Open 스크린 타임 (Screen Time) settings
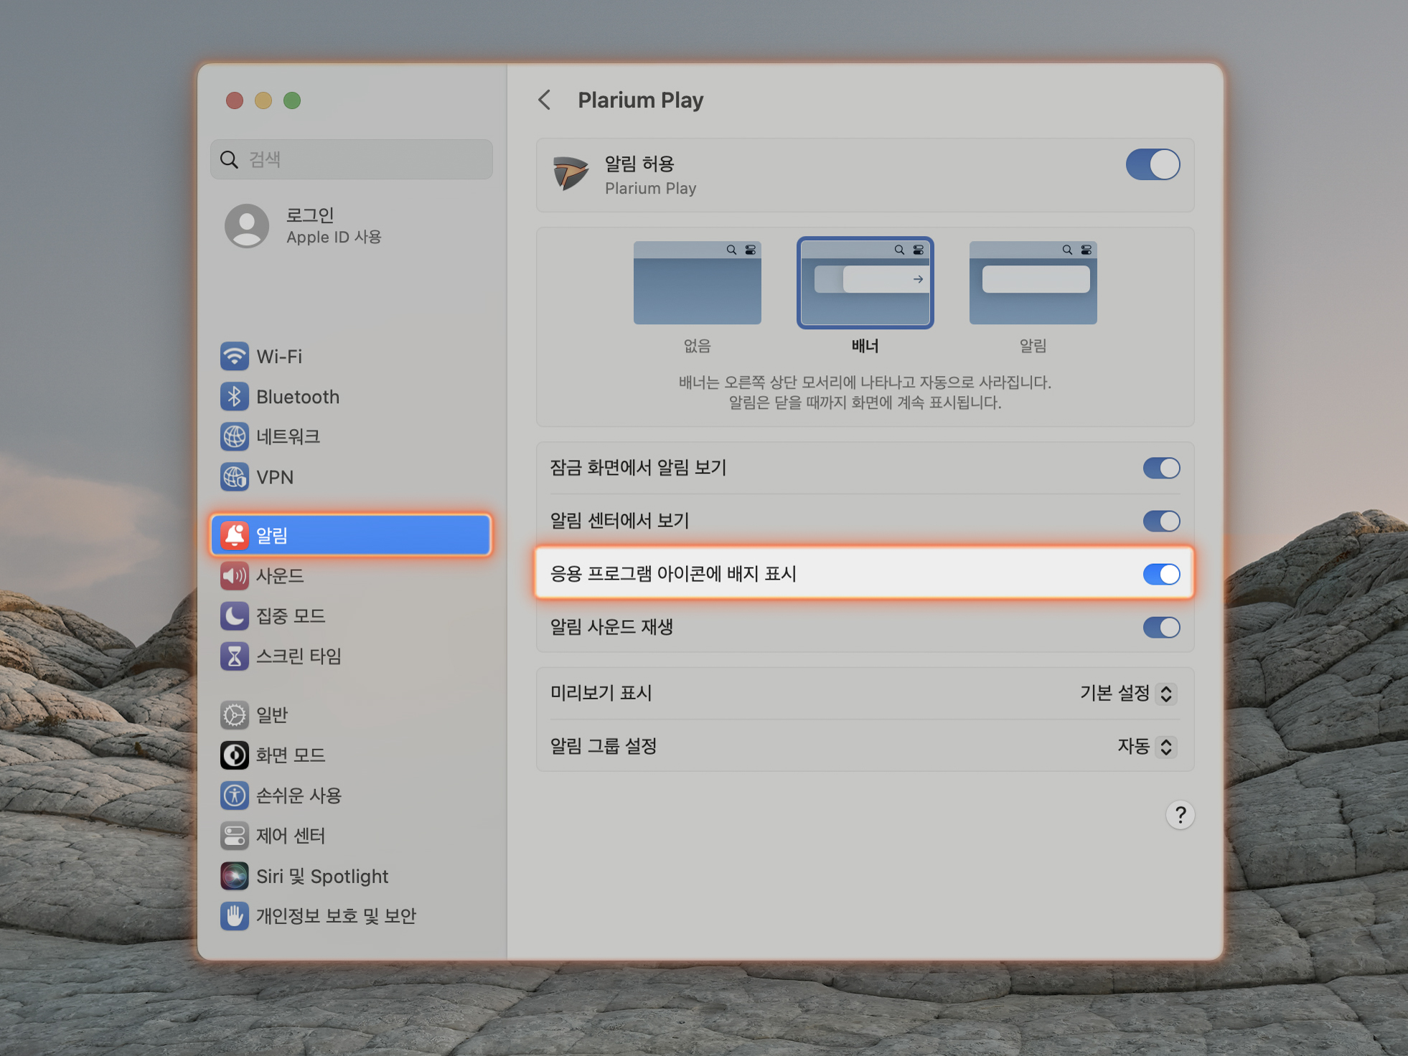This screenshot has height=1056, width=1408. pos(298,656)
